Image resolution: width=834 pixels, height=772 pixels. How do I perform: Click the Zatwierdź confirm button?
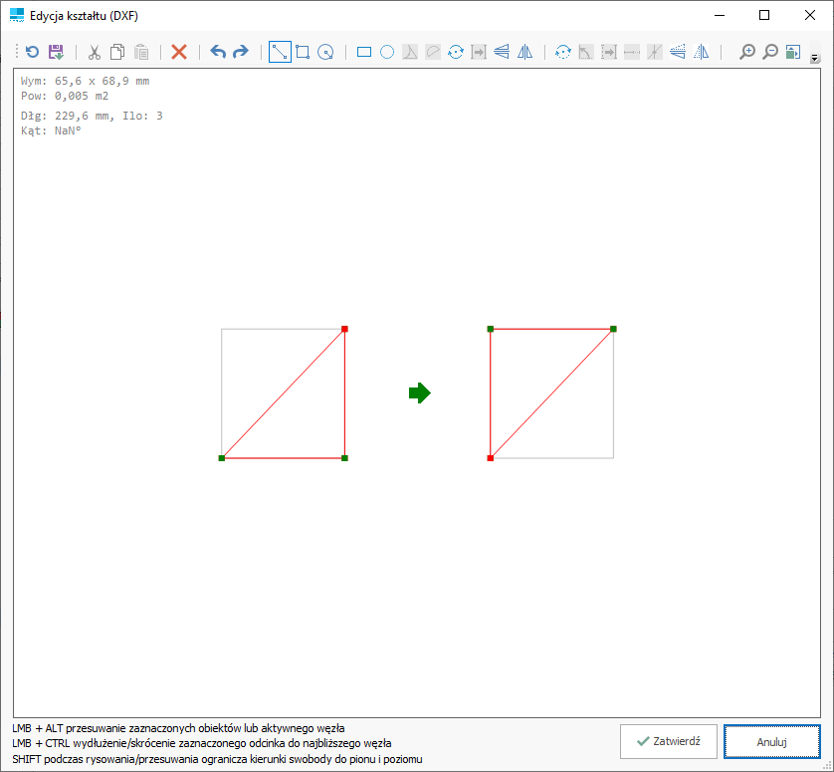(669, 741)
